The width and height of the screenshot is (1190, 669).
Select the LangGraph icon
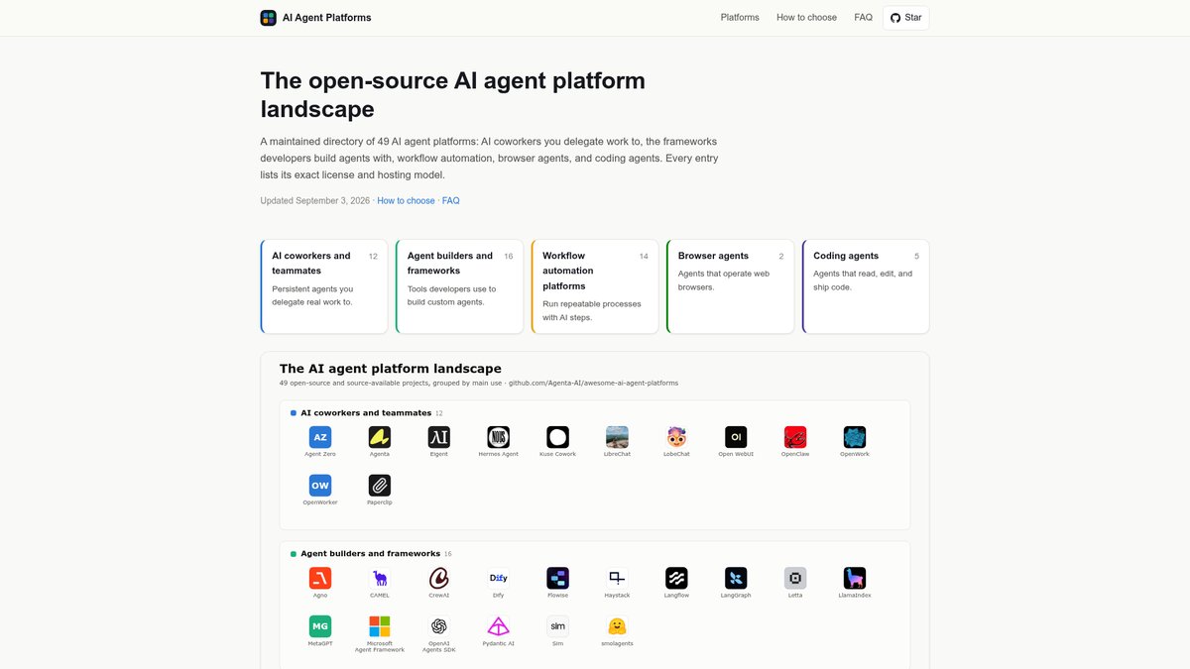(x=736, y=578)
